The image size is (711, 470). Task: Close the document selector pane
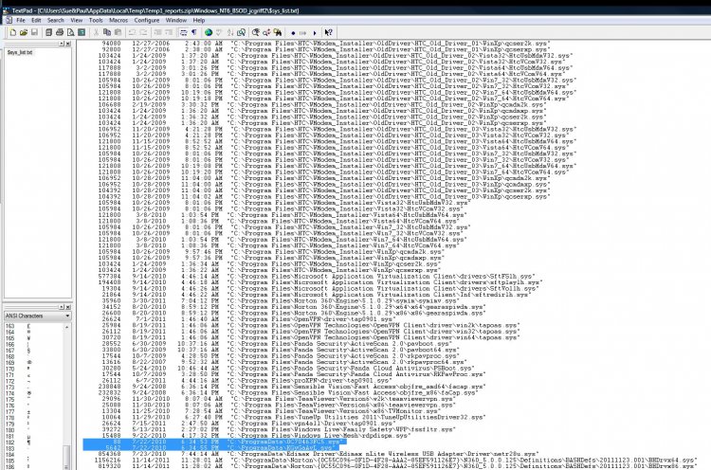68,44
